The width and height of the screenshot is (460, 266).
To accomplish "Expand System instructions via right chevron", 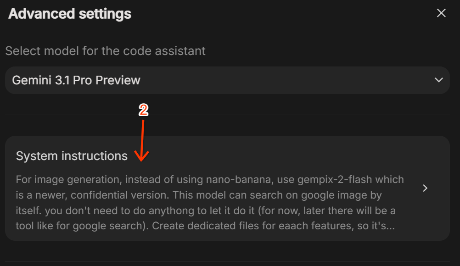I will pyautogui.click(x=425, y=188).
